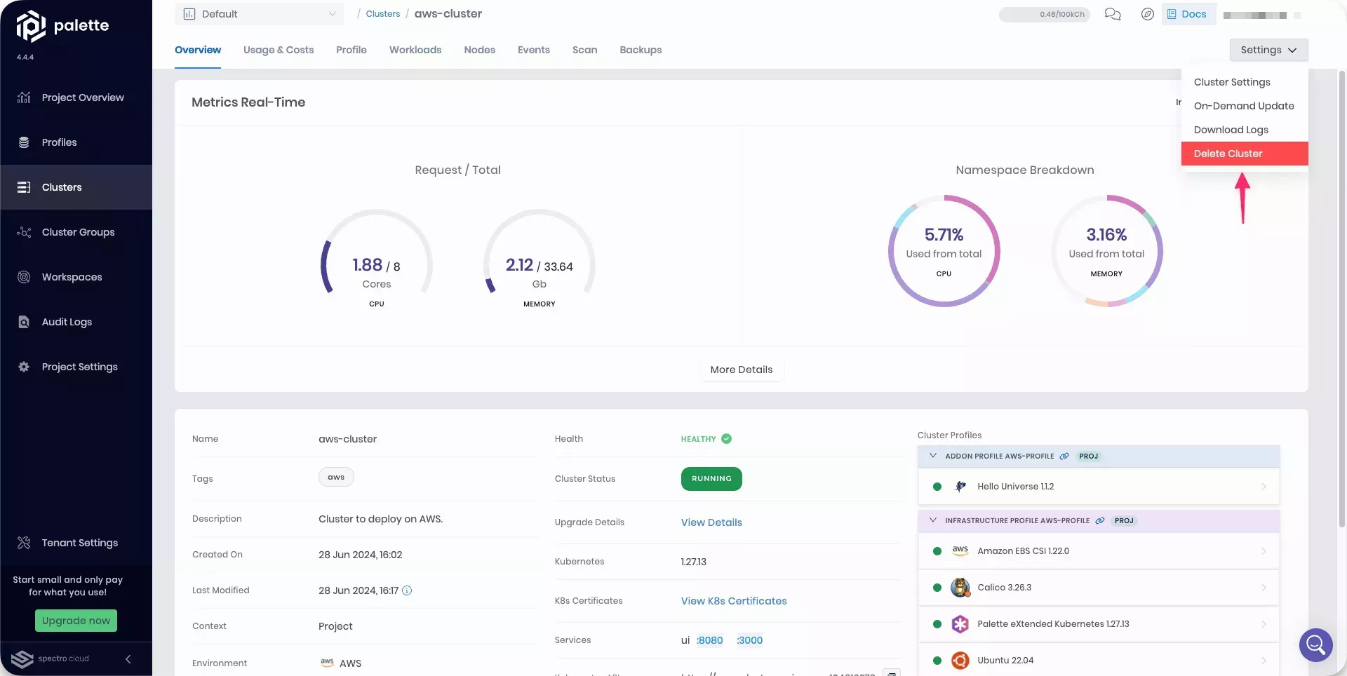The width and height of the screenshot is (1347, 676).
Task: Open Profiles in the sidebar
Action: pyautogui.click(x=76, y=142)
